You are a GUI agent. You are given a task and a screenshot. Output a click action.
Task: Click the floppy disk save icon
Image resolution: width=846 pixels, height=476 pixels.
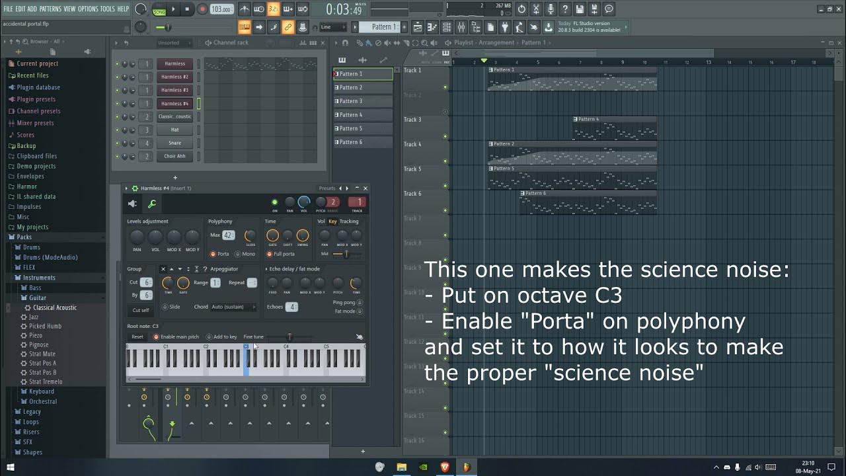pyautogui.click(x=579, y=9)
